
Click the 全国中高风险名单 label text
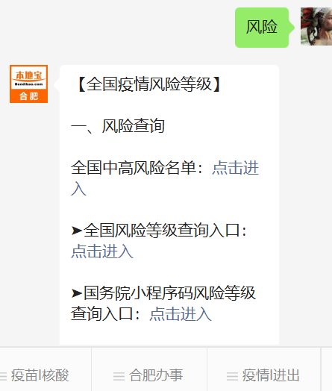click(134, 168)
